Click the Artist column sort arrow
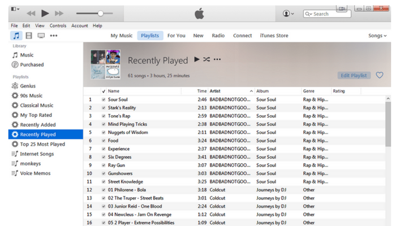This screenshot has width=396, height=226. point(251,92)
